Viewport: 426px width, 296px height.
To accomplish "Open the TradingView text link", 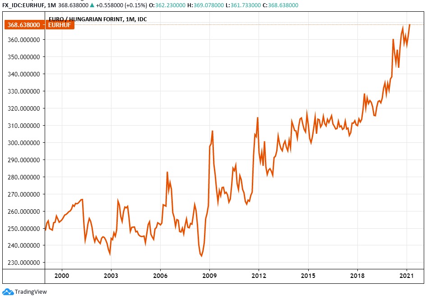I will tap(31, 291).
